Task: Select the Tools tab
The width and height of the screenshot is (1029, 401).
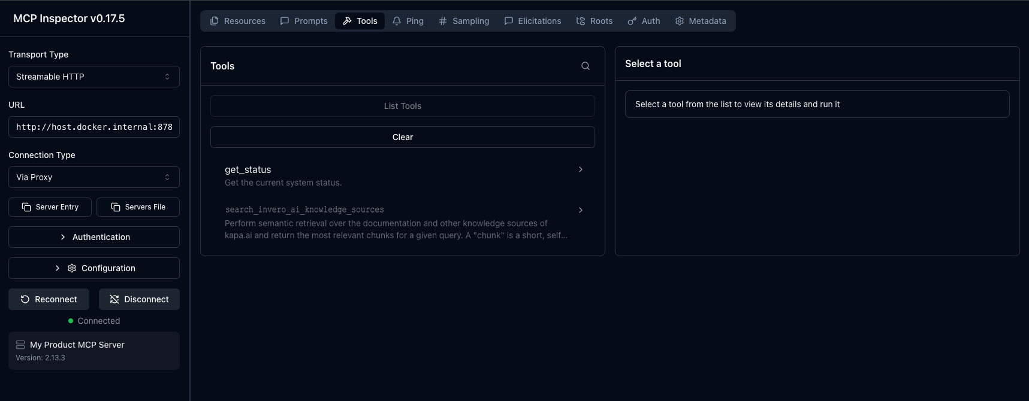Action: coord(360,21)
